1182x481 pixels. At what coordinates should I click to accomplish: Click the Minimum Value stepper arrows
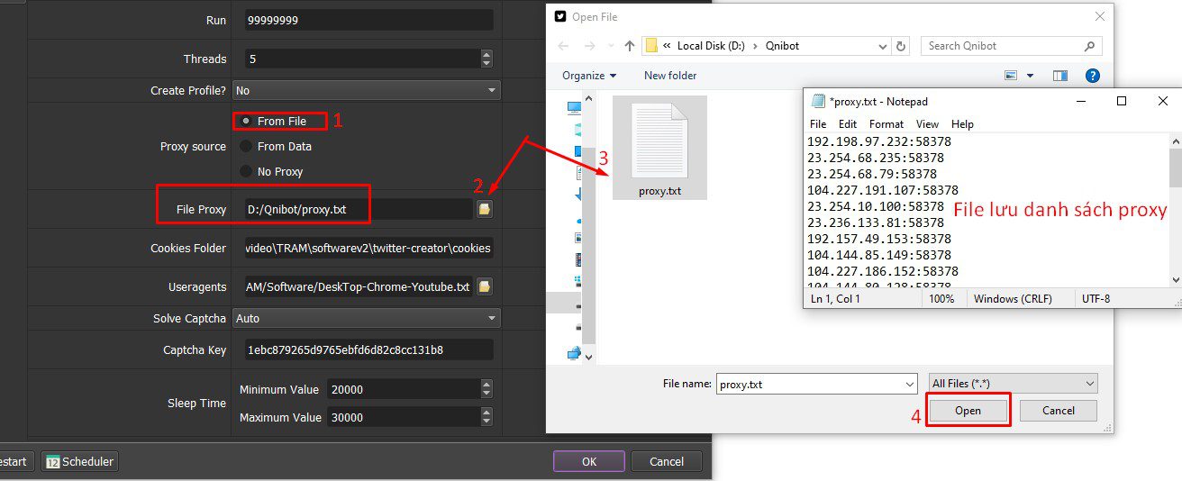coord(486,389)
